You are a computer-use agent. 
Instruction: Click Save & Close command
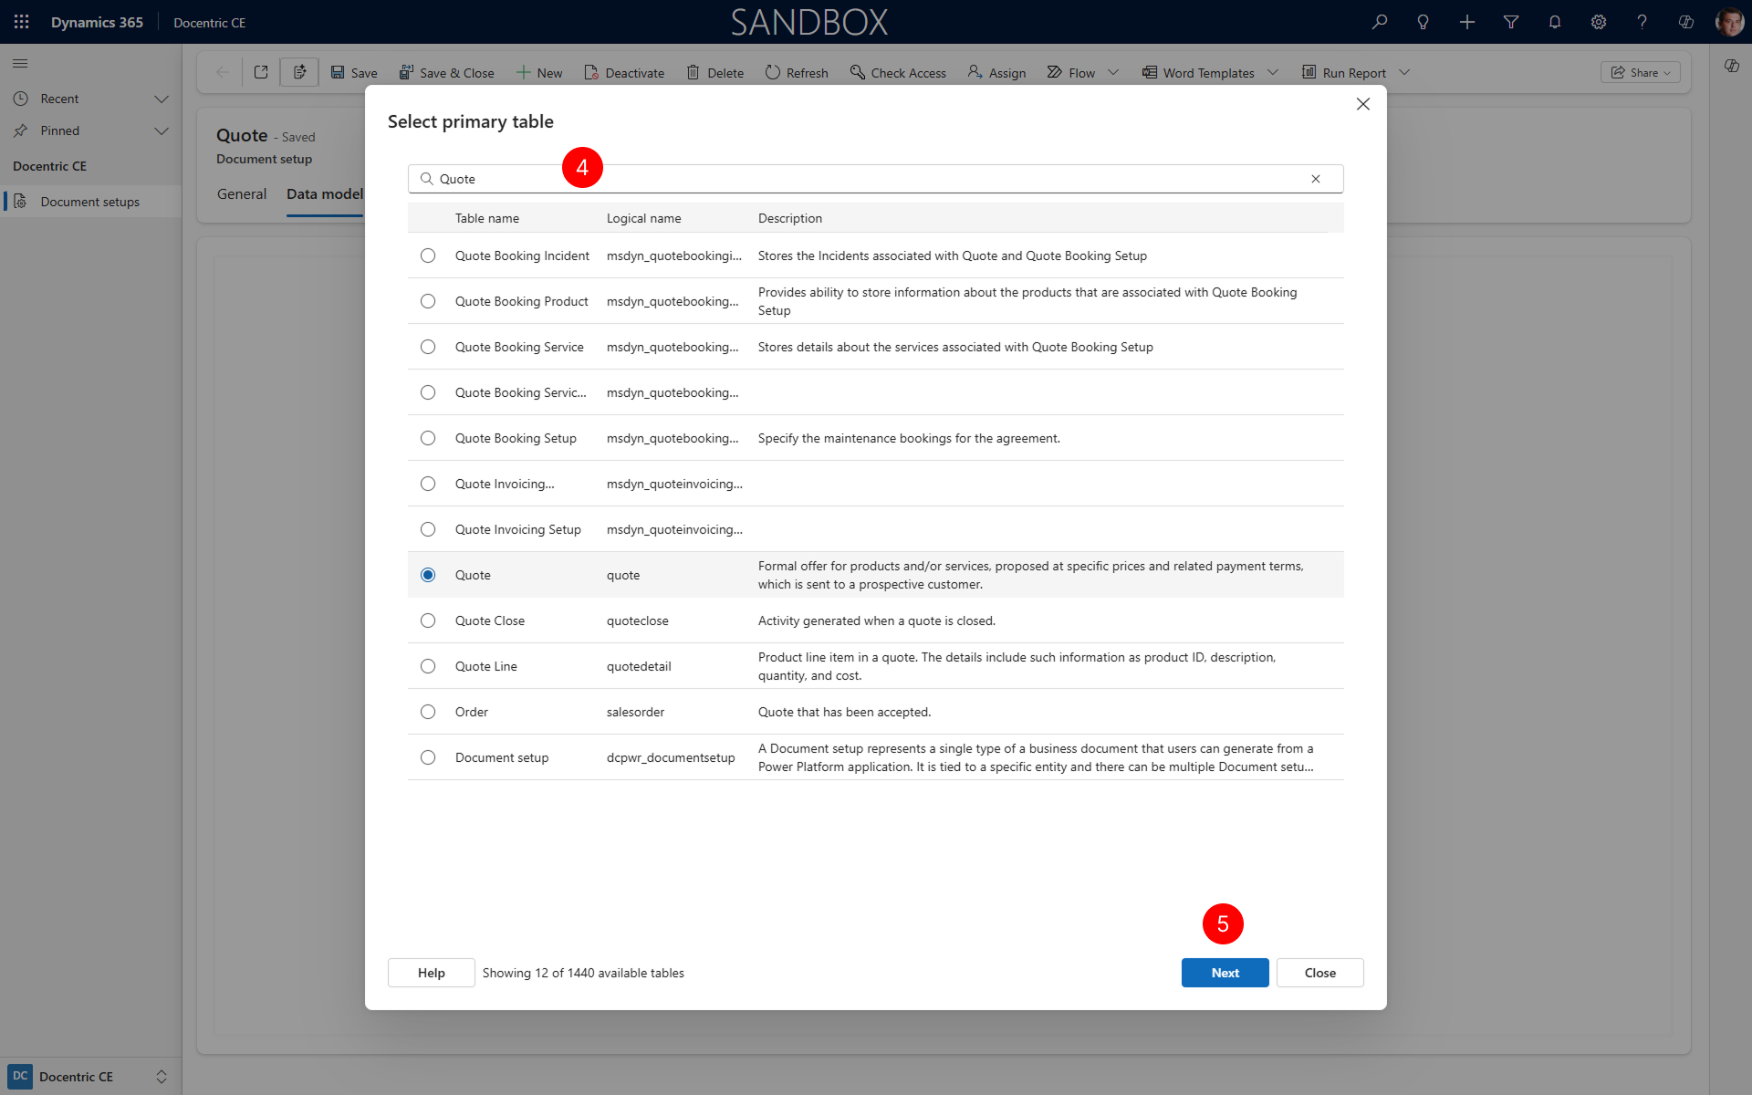447,72
